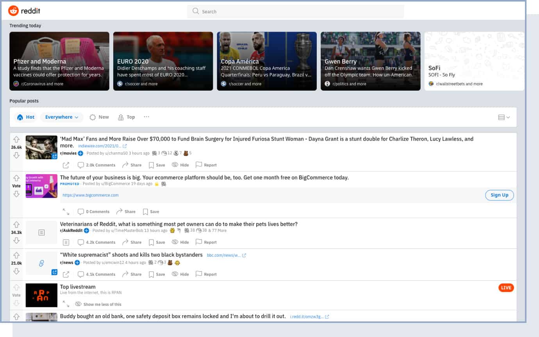Click into the Search field

point(295,11)
